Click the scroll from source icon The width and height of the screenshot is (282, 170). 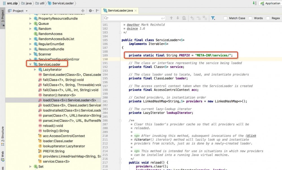tap(83, 11)
